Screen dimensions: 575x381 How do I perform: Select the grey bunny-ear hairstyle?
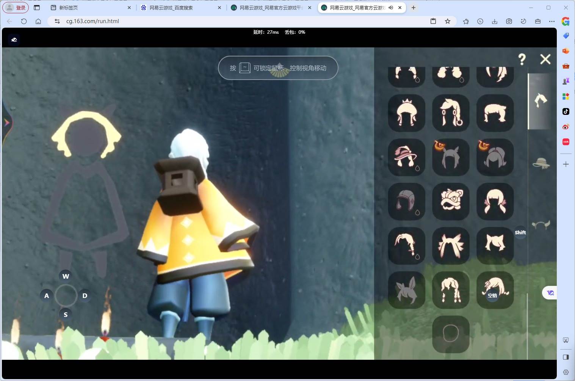coord(407,290)
